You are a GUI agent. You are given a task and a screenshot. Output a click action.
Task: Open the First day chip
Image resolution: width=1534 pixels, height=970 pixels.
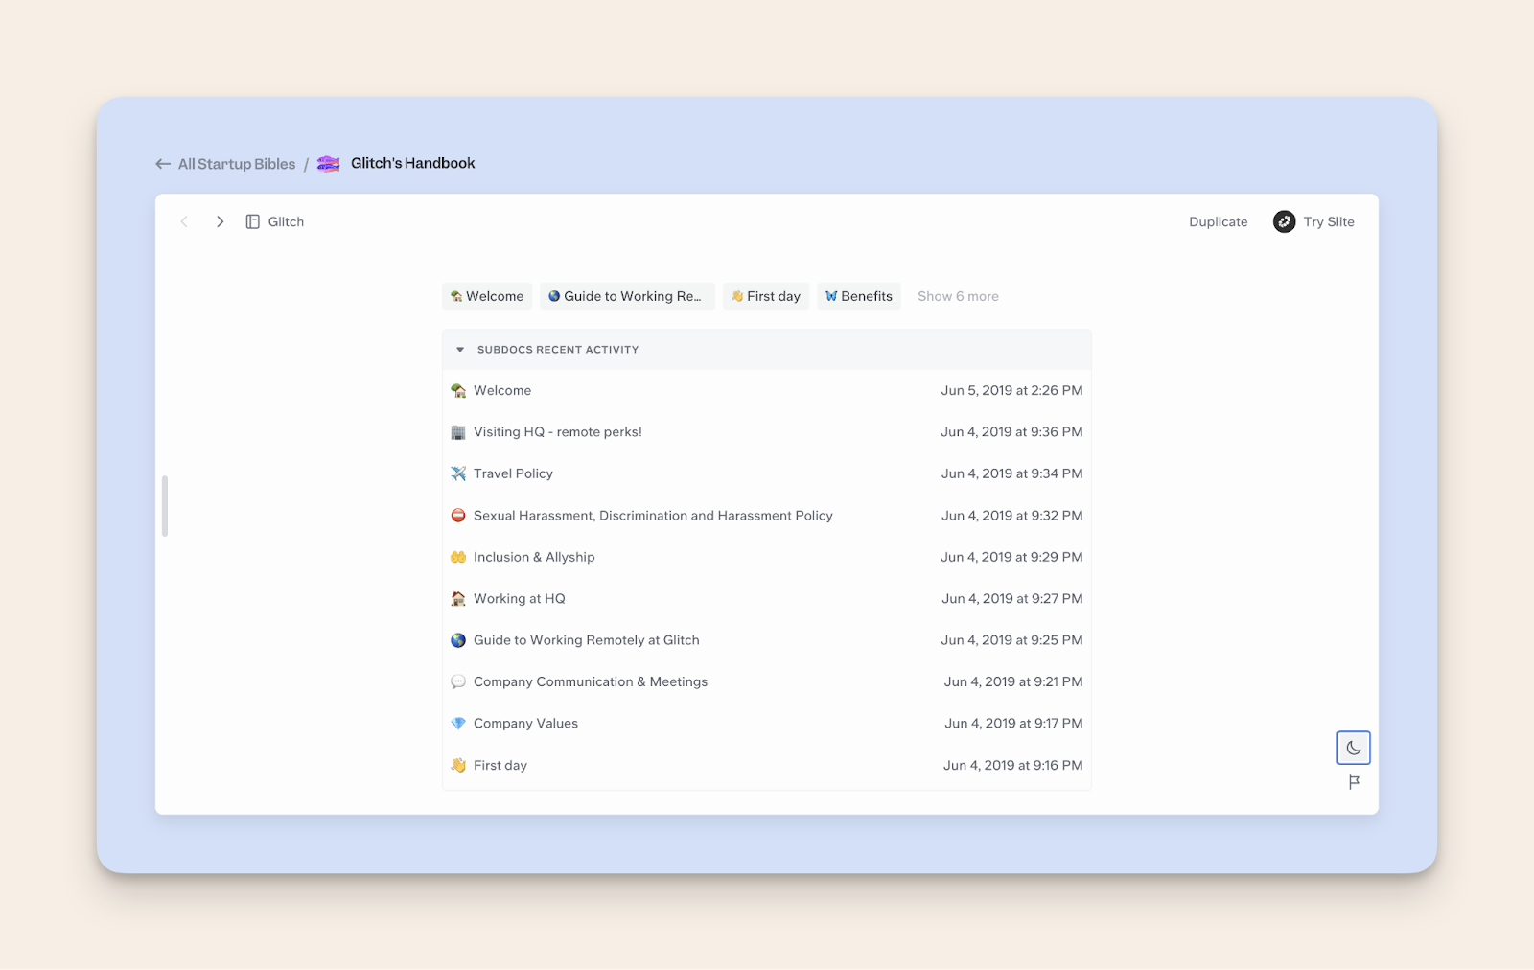point(766,296)
